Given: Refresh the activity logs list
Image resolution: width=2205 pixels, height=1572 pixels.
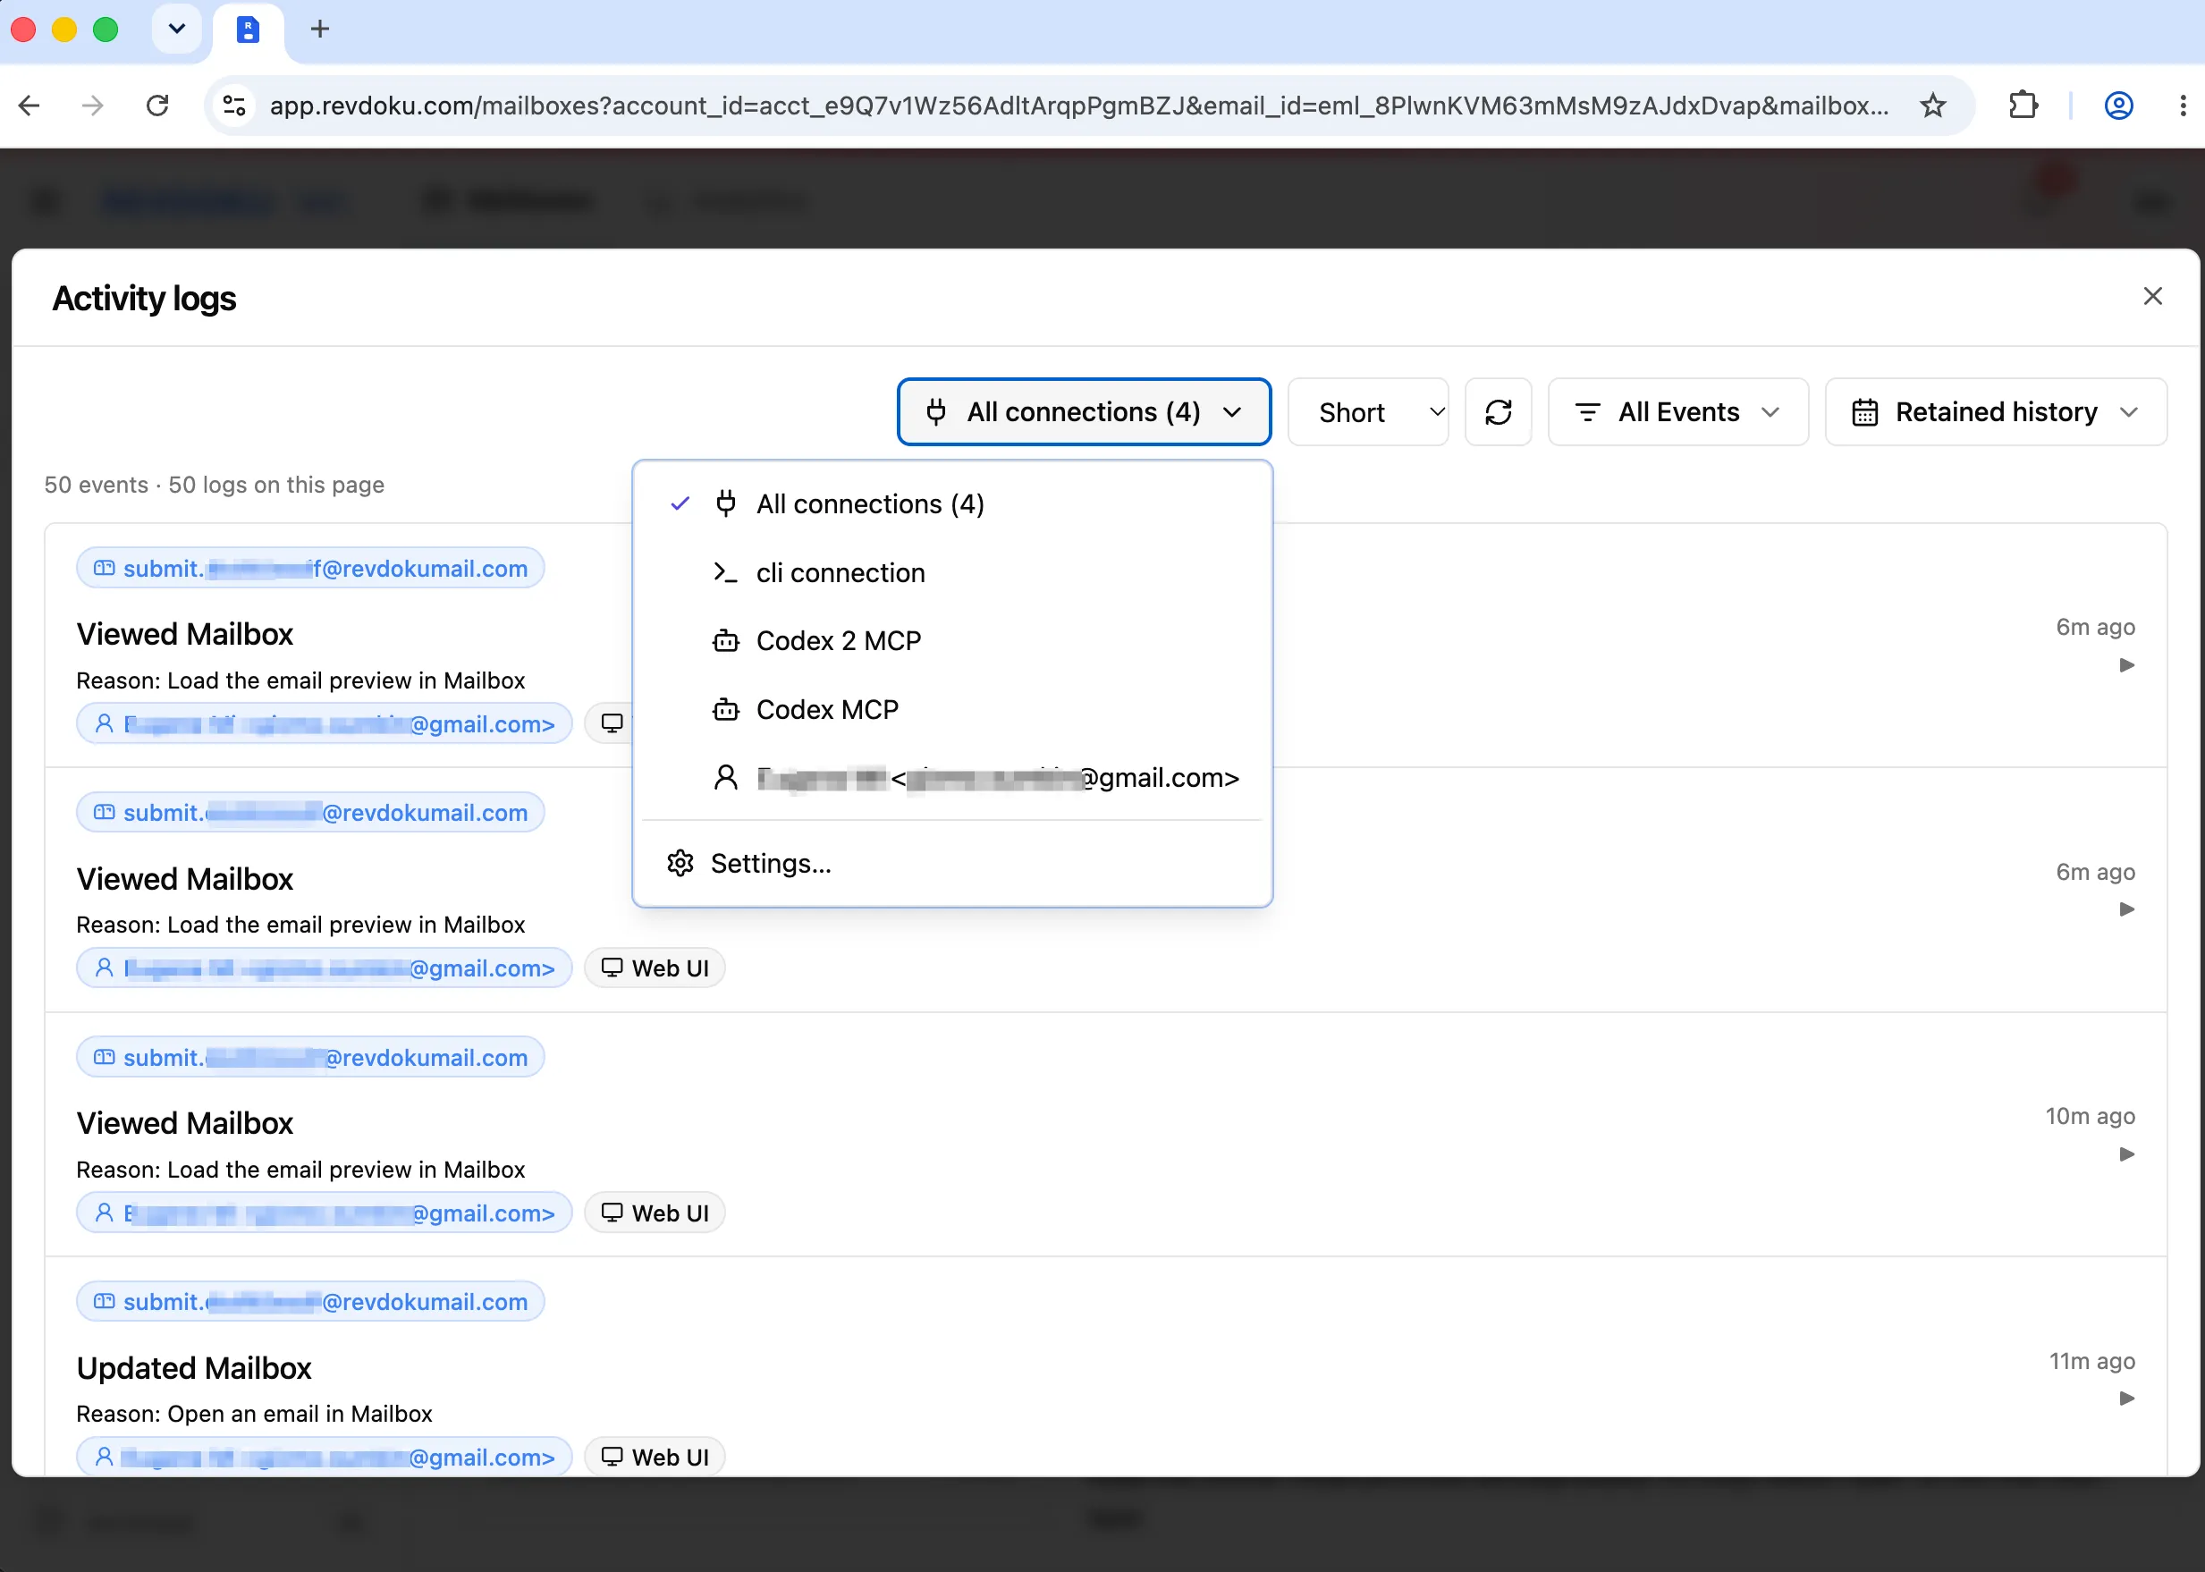Looking at the screenshot, I should pyautogui.click(x=1498, y=412).
